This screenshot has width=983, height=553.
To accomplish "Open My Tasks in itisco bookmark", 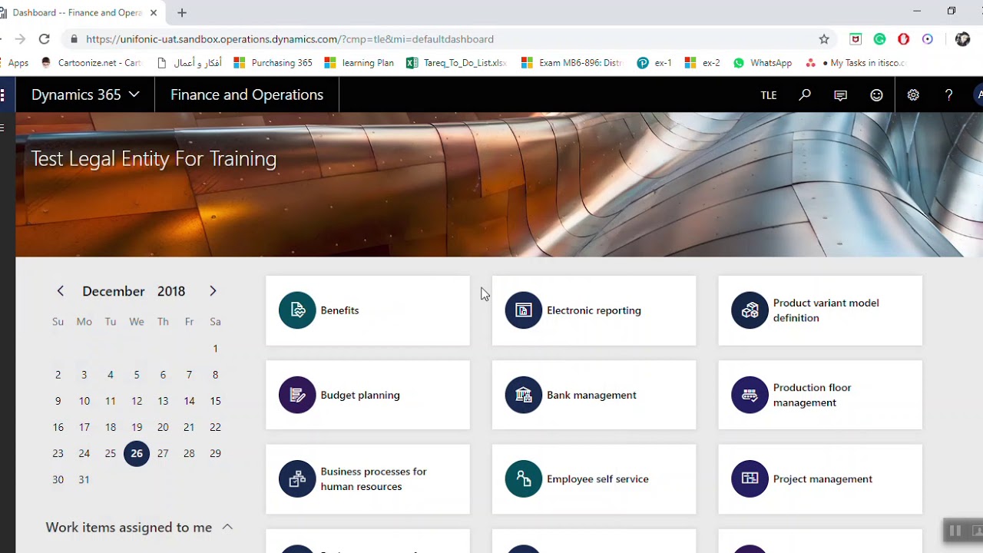I will (x=856, y=63).
